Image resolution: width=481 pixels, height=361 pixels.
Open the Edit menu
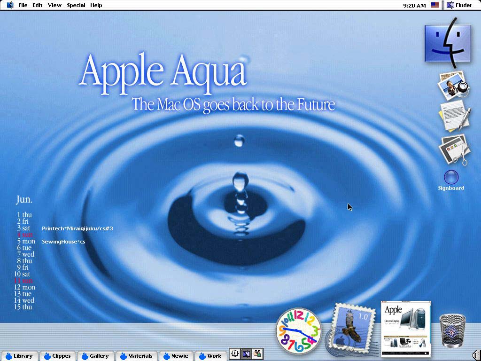[x=38, y=5]
